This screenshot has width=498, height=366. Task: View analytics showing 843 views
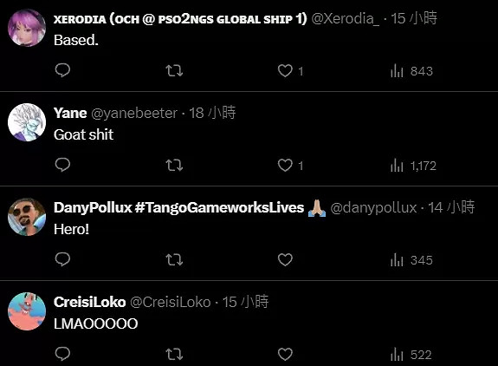click(411, 71)
